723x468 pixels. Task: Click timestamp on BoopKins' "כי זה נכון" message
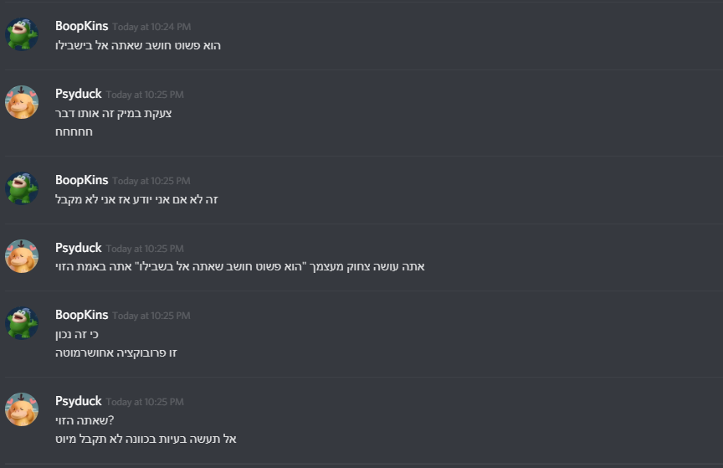point(151,316)
